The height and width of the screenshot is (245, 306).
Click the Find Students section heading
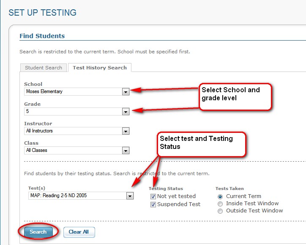click(x=42, y=36)
